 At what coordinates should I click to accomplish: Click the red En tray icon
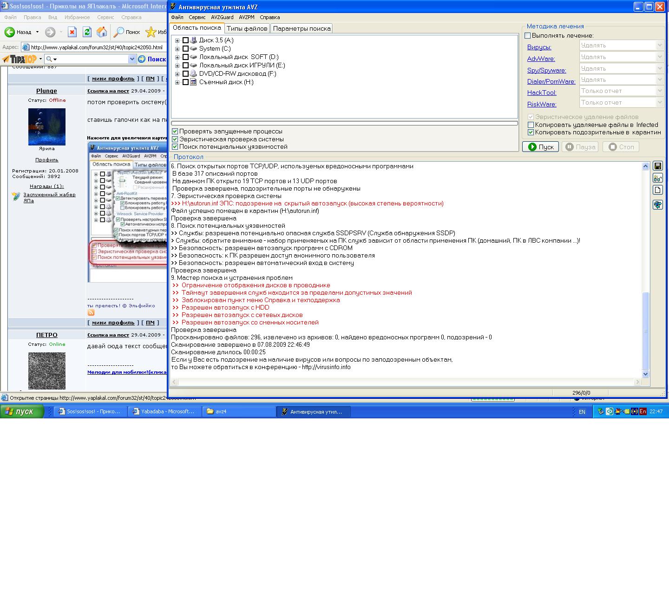click(643, 411)
